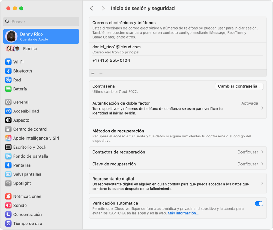This screenshot has width=273, height=230.
Task: Select phone number +1 (415) 555-0104
Action: click(111, 60)
